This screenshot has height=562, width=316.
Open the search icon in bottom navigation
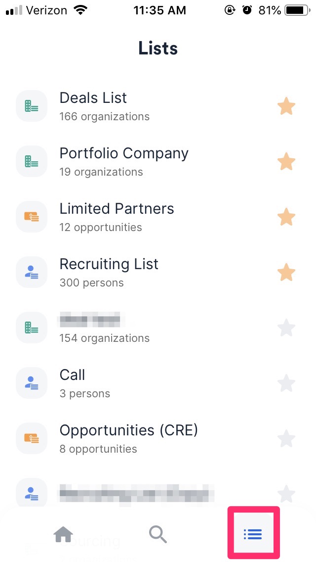(158, 534)
